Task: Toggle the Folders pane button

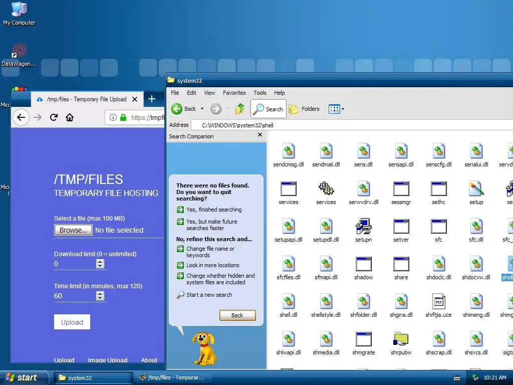Action: [304, 109]
